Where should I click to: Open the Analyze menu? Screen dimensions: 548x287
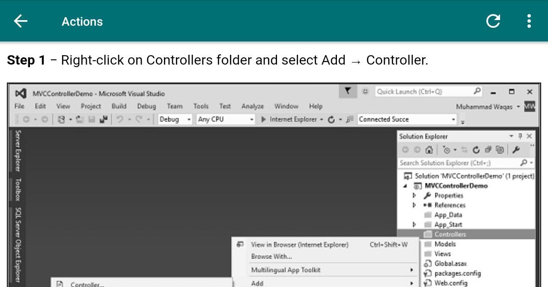click(253, 106)
